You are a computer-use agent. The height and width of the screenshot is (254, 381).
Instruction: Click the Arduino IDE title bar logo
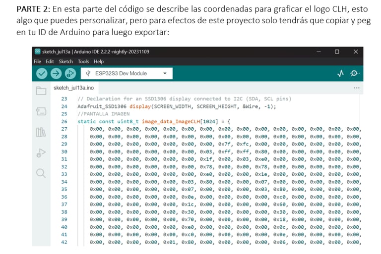tap(37, 51)
